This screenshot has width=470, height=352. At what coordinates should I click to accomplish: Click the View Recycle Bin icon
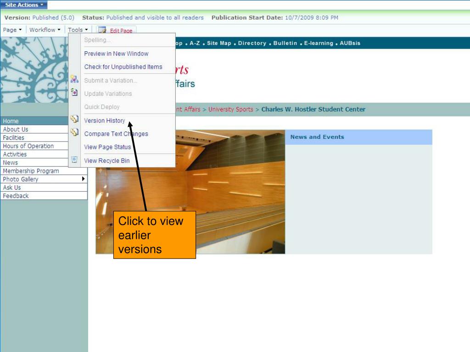point(74,159)
